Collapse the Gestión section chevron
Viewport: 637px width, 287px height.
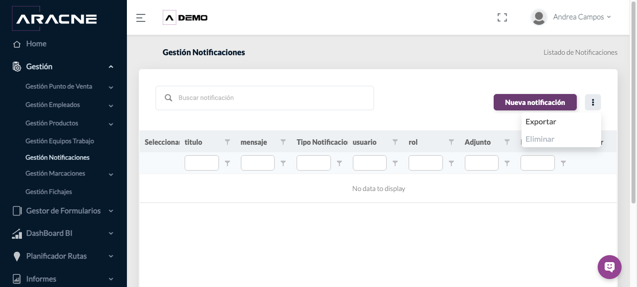click(110, 67)
